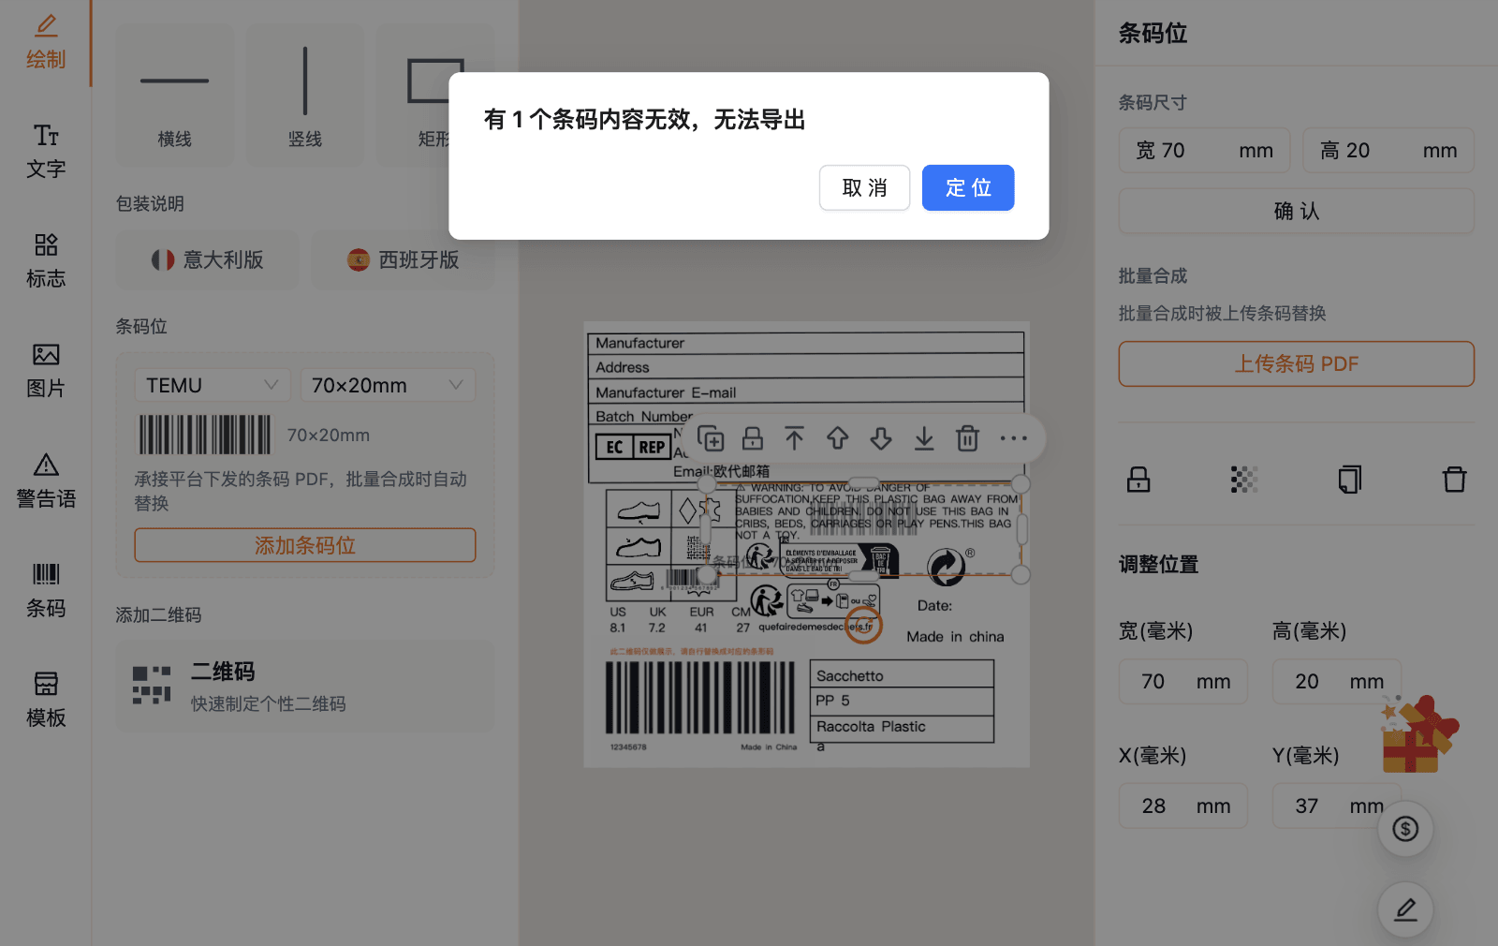Expand the 70×20mm size dropdown
Image resolution: width=1498 pixels, height=946 pixels.
coord(388,385)
